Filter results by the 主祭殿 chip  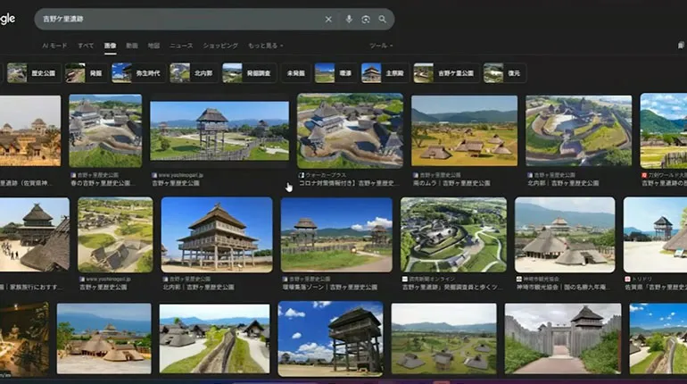(x=385, y=73)
